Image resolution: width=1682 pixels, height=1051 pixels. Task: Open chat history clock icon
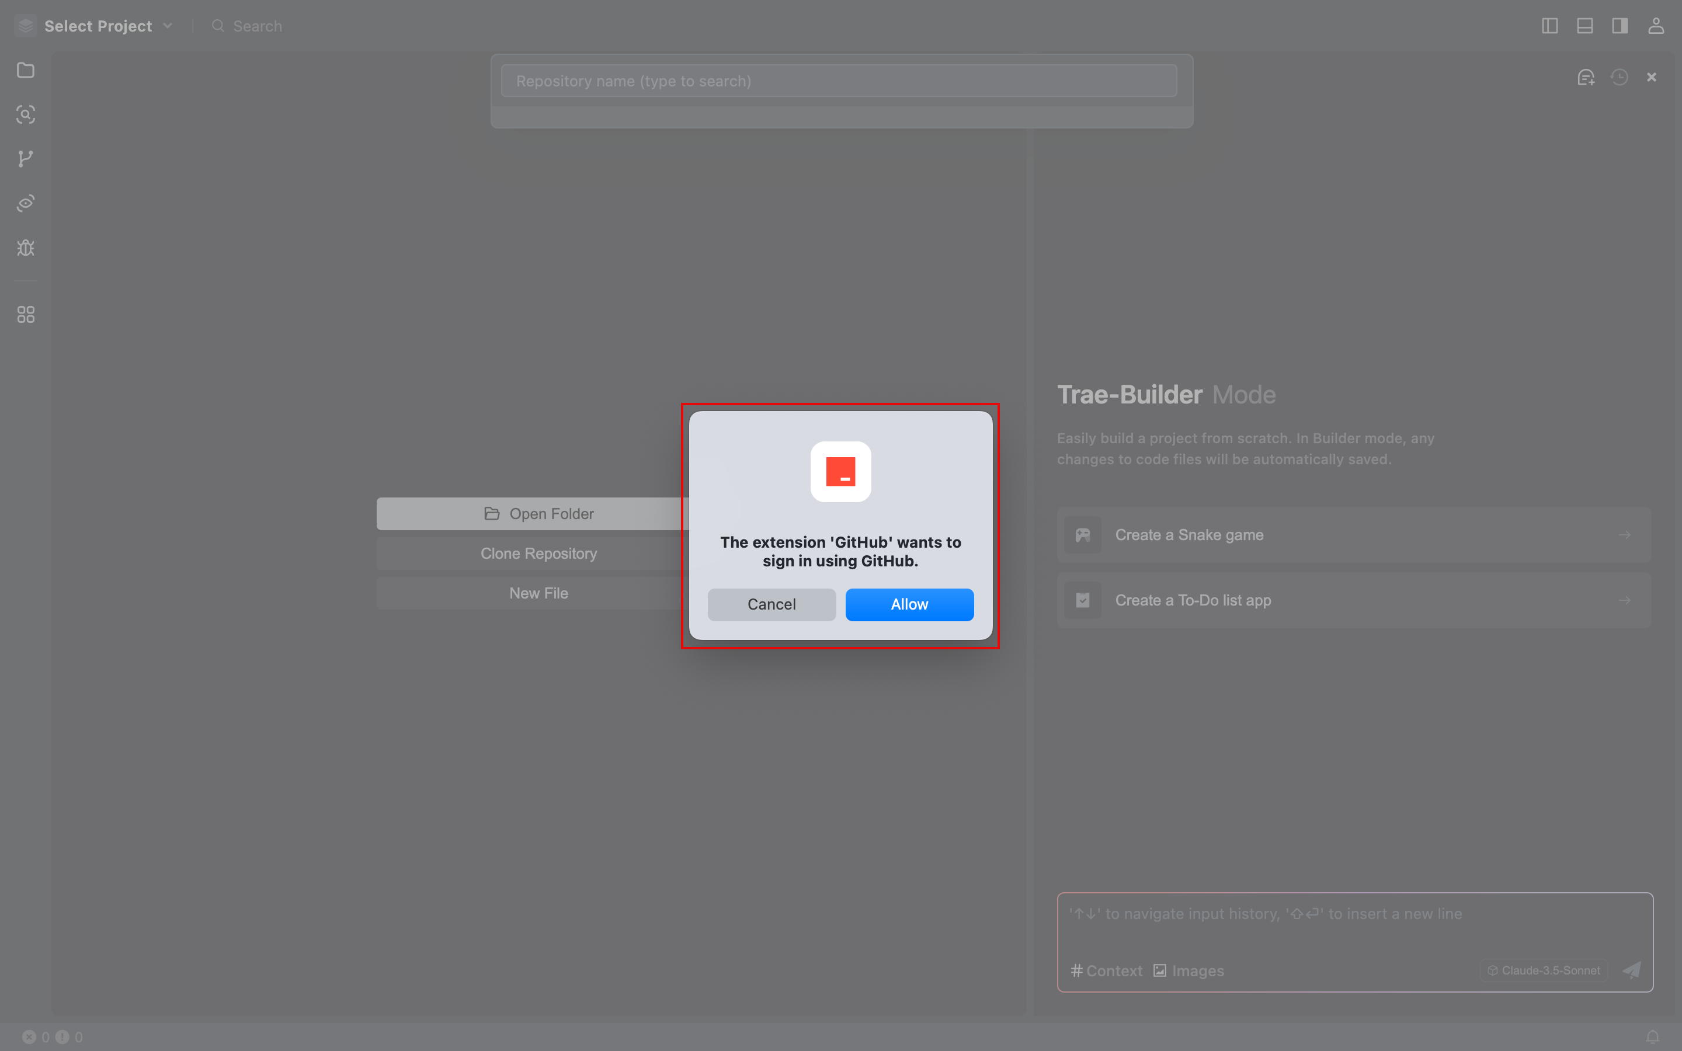[1620, 77]
